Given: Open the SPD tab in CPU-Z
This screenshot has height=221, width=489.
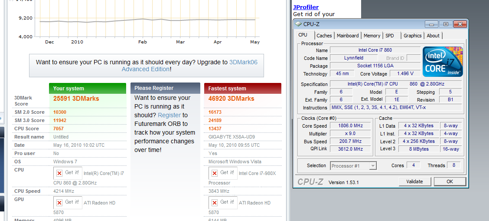Looking at the screenshot, I should [x=390, y=36].
